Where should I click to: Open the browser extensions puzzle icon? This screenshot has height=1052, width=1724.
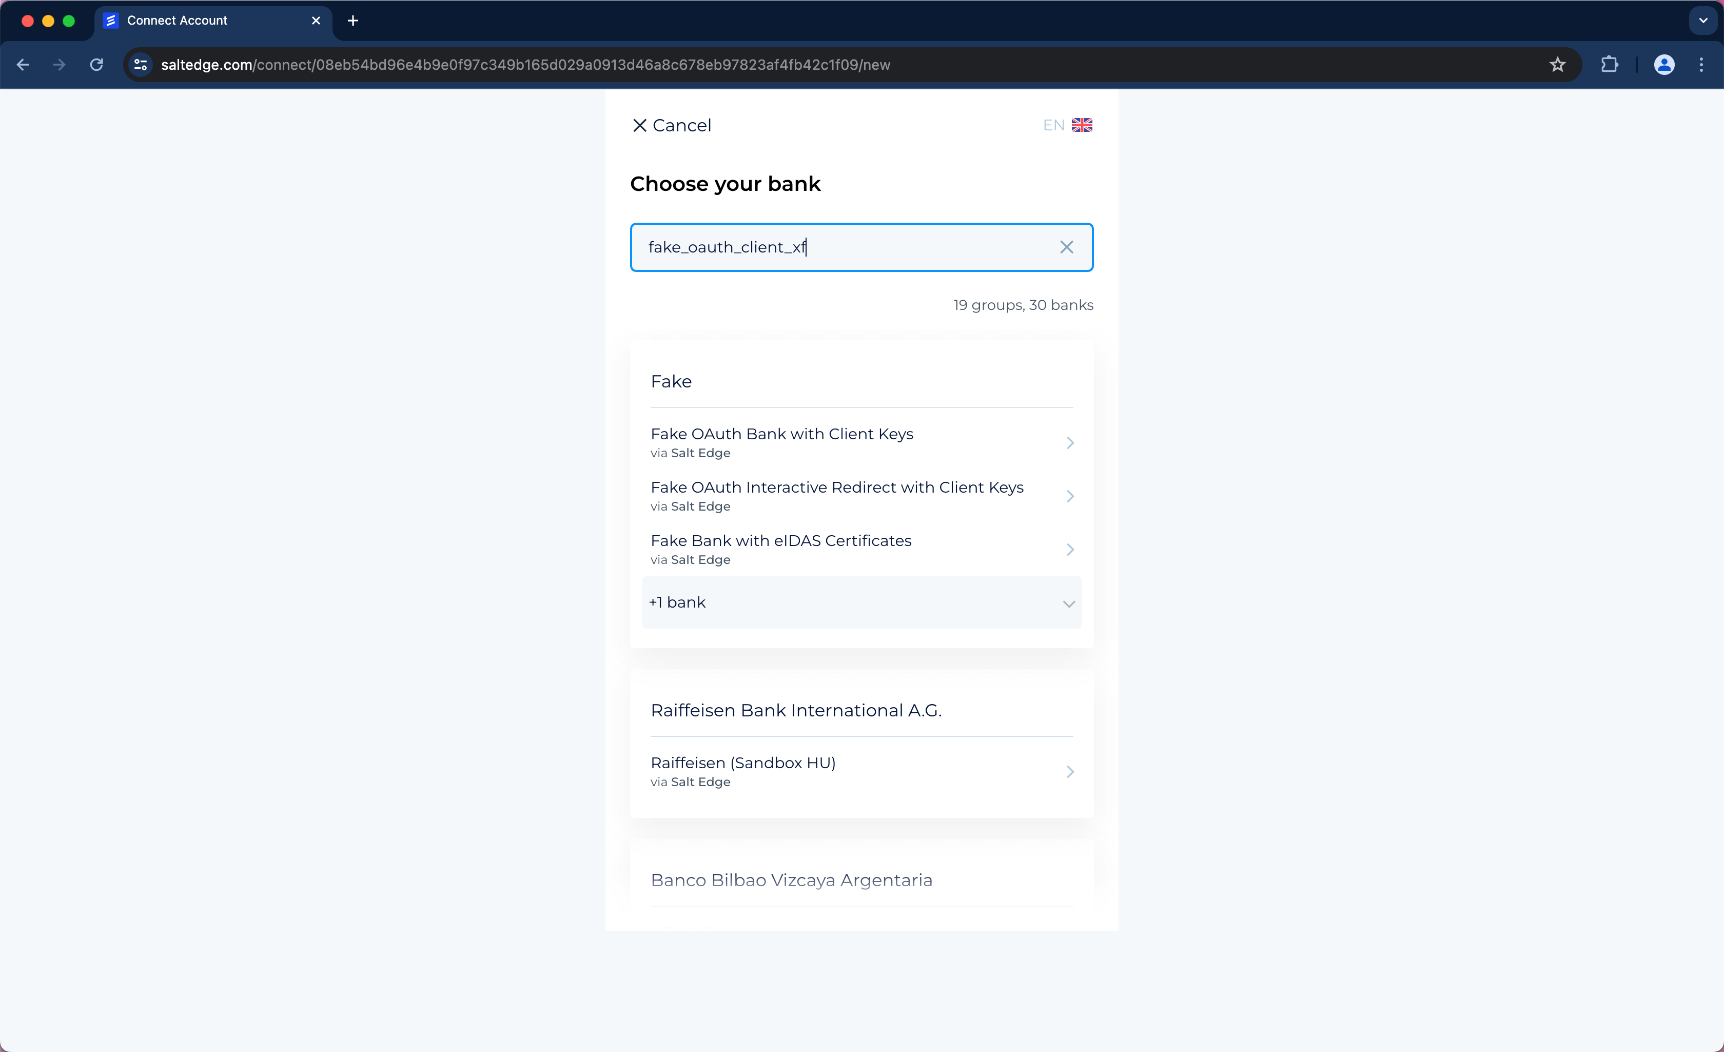pos(1609,64)
